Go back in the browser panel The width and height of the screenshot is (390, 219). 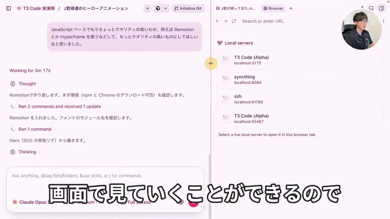click(217, 21)
